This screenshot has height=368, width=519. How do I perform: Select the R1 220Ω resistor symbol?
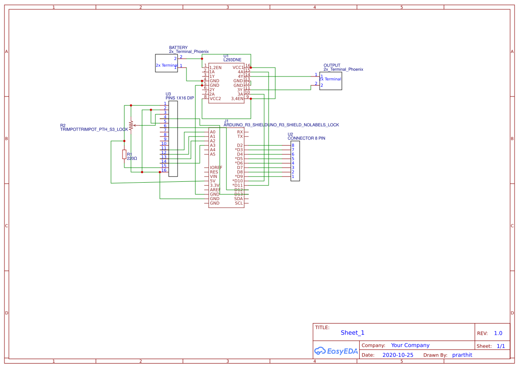124,153
